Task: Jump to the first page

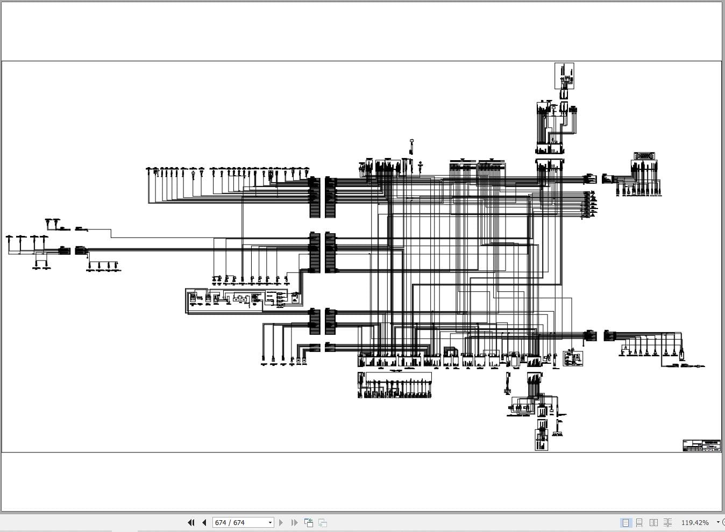Action: click(x=191, y=522)
